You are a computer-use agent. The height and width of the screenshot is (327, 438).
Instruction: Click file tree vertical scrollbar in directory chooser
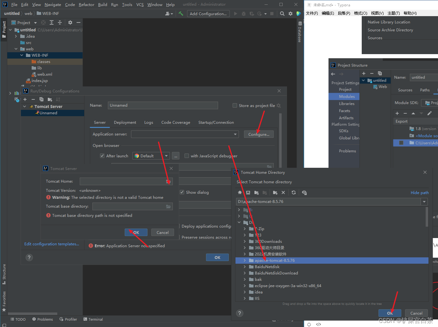pos(427,217)
